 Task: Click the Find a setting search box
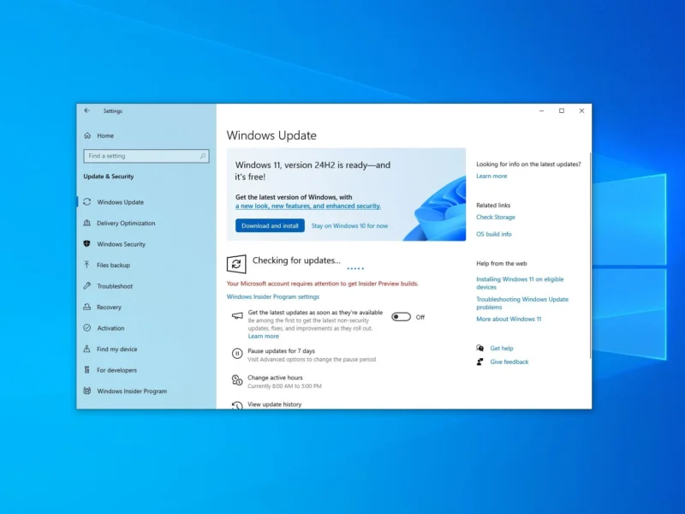(146, 155)
